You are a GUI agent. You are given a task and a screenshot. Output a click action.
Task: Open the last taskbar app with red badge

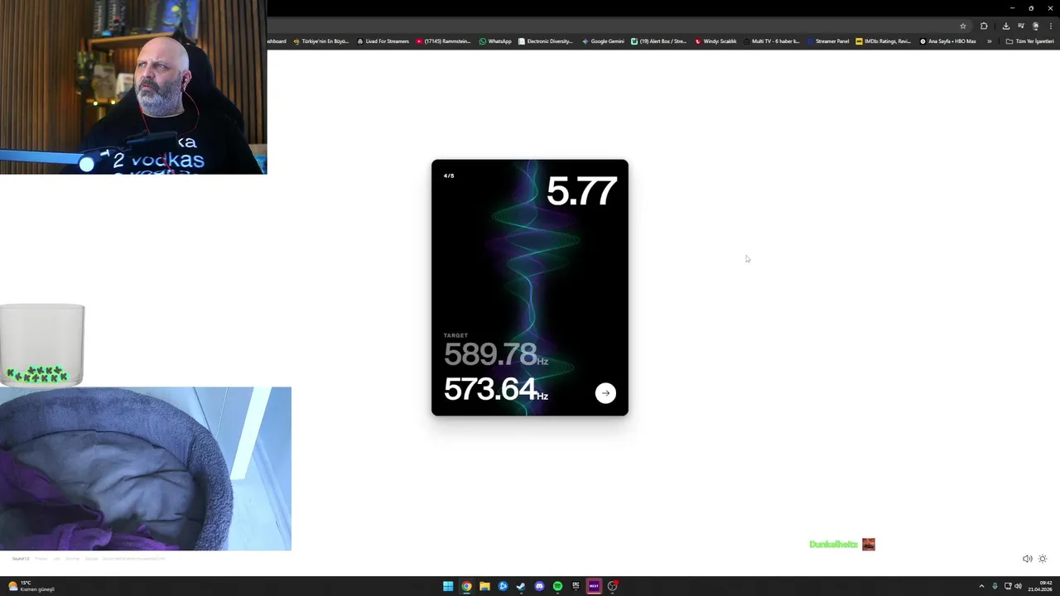[x=613, y=586]
